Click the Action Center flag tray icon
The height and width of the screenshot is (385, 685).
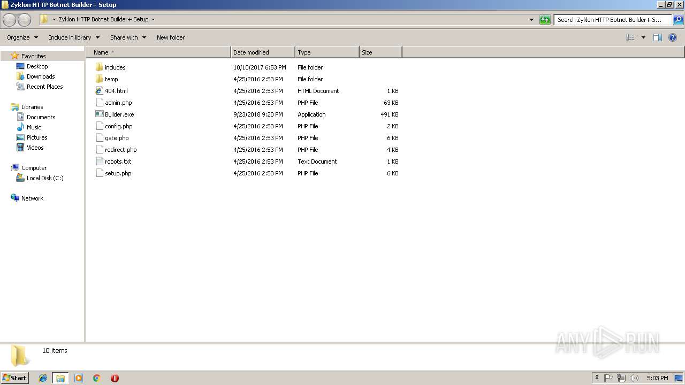(x=608, y=378)
